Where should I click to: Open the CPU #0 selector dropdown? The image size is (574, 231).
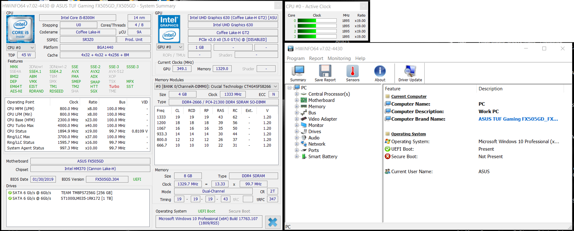pyautogui.click(x=21, y=48)
